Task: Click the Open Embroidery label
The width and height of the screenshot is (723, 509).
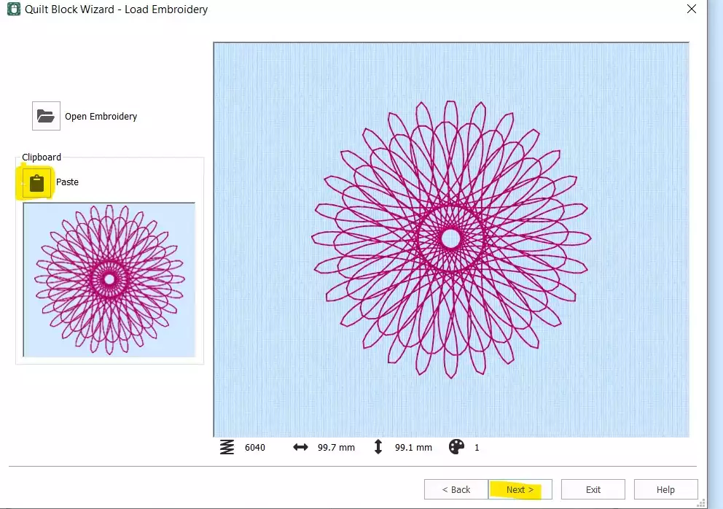Action: point(101,116)
